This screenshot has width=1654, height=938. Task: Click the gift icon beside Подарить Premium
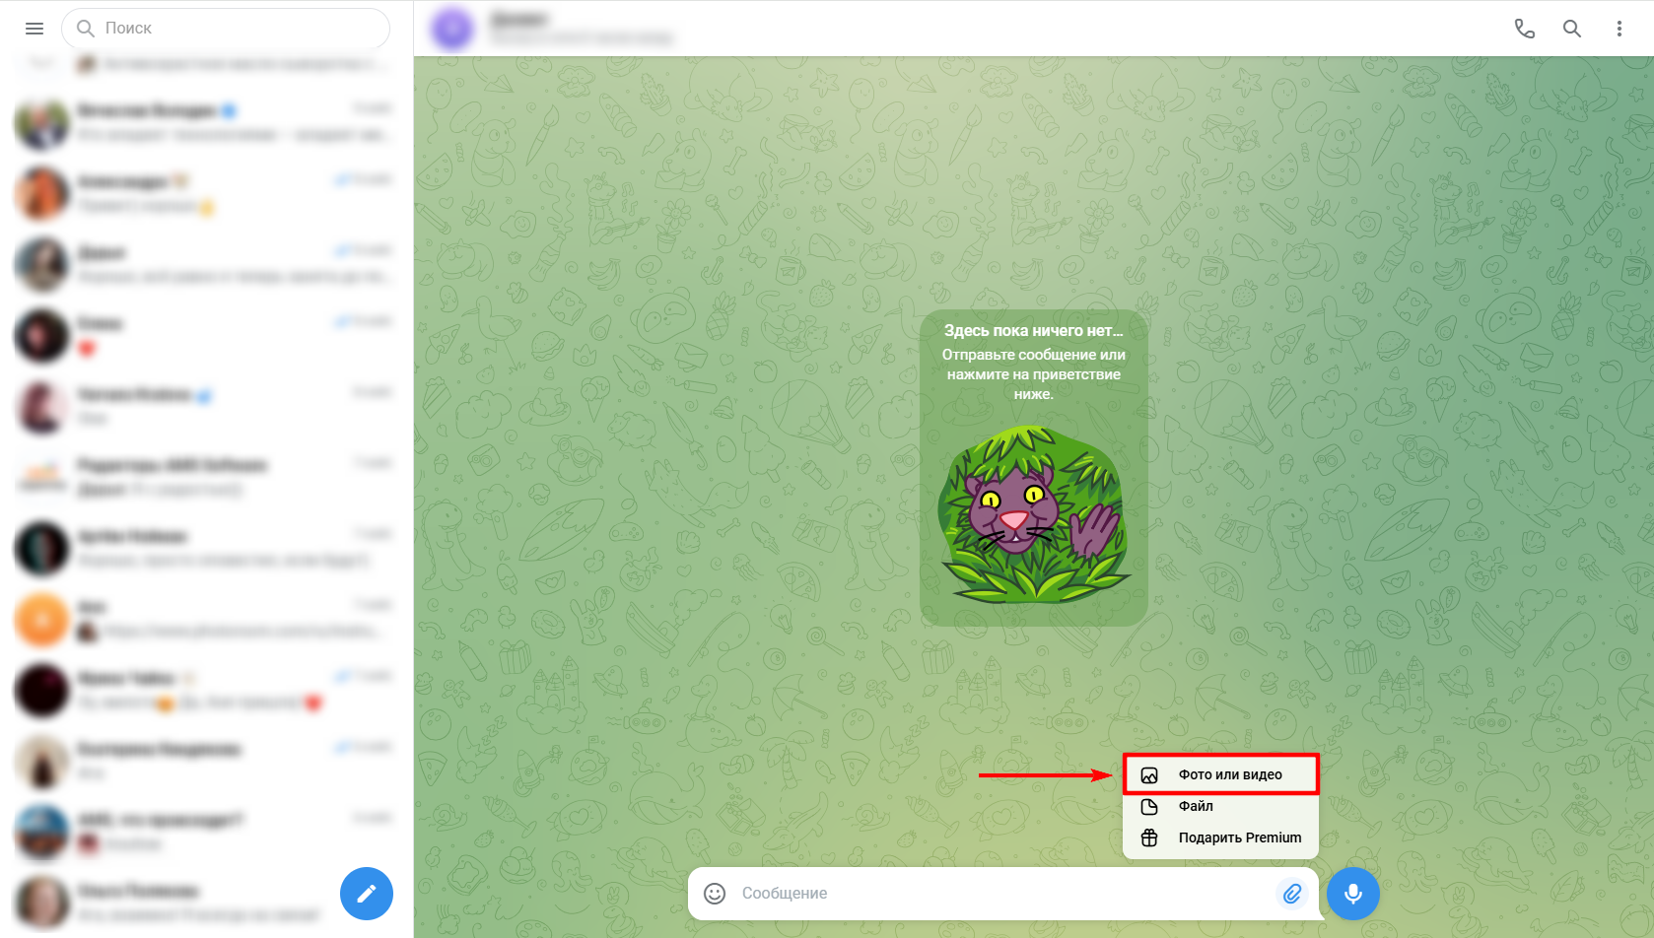1149,837
